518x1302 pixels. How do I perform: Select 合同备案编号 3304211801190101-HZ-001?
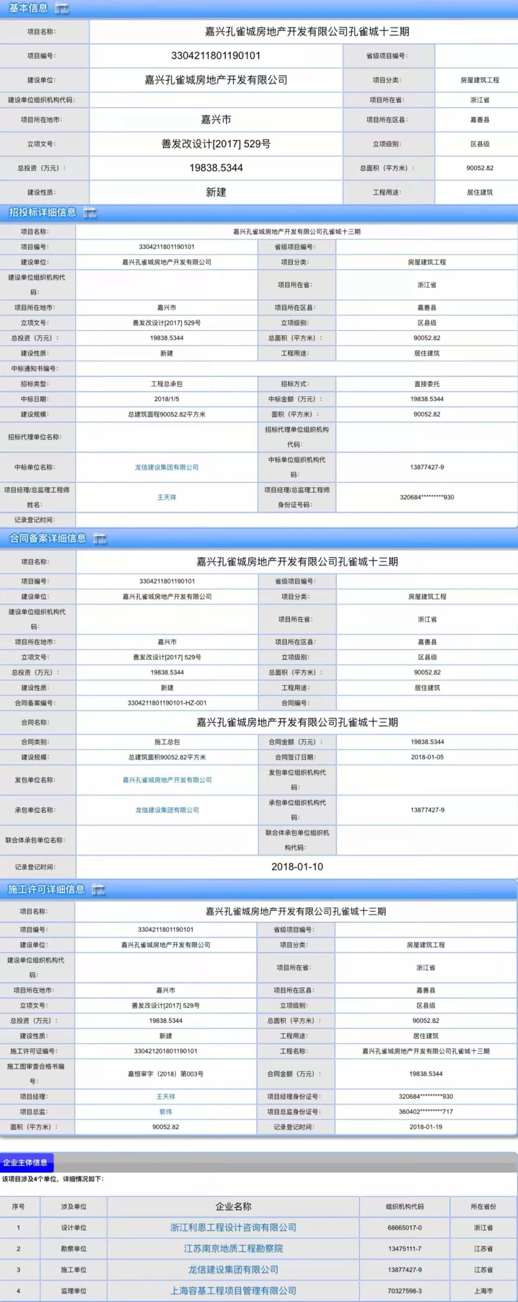[x=167, y=703]
